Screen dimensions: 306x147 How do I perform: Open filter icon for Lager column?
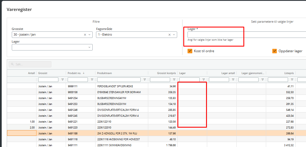tap(204, 80)
